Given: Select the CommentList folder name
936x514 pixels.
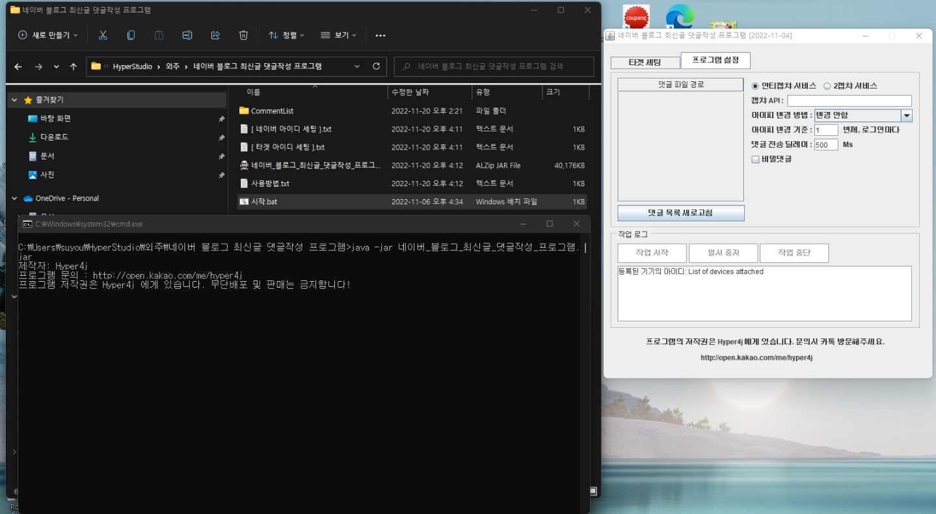Looking at the screenshot, I should pos(272,111).
